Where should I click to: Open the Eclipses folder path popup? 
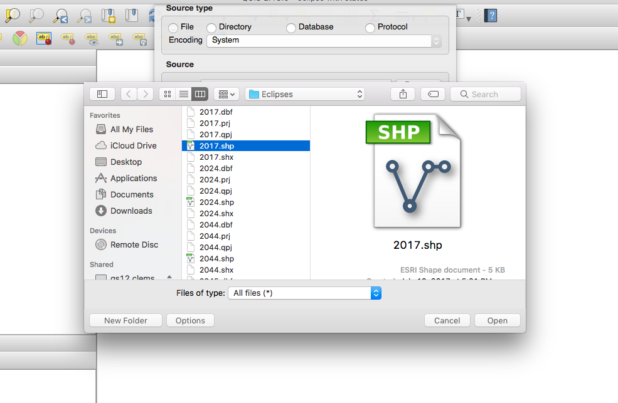coord(305,94)
